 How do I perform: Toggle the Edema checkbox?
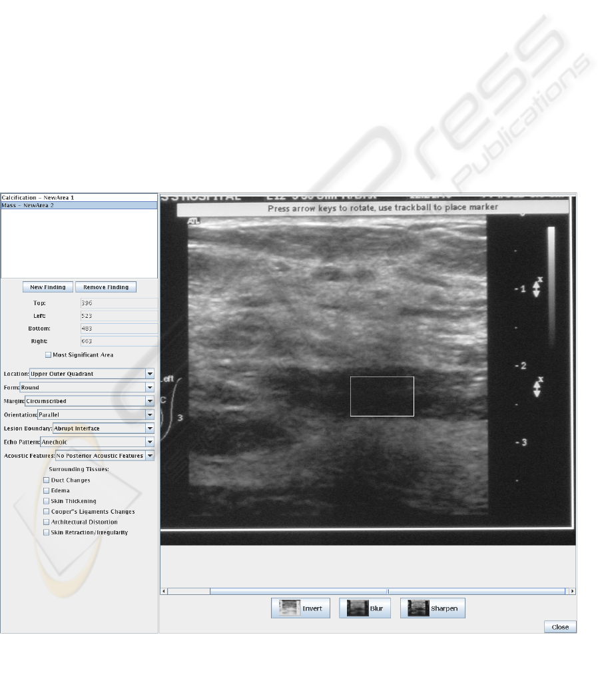coord(46,490)
